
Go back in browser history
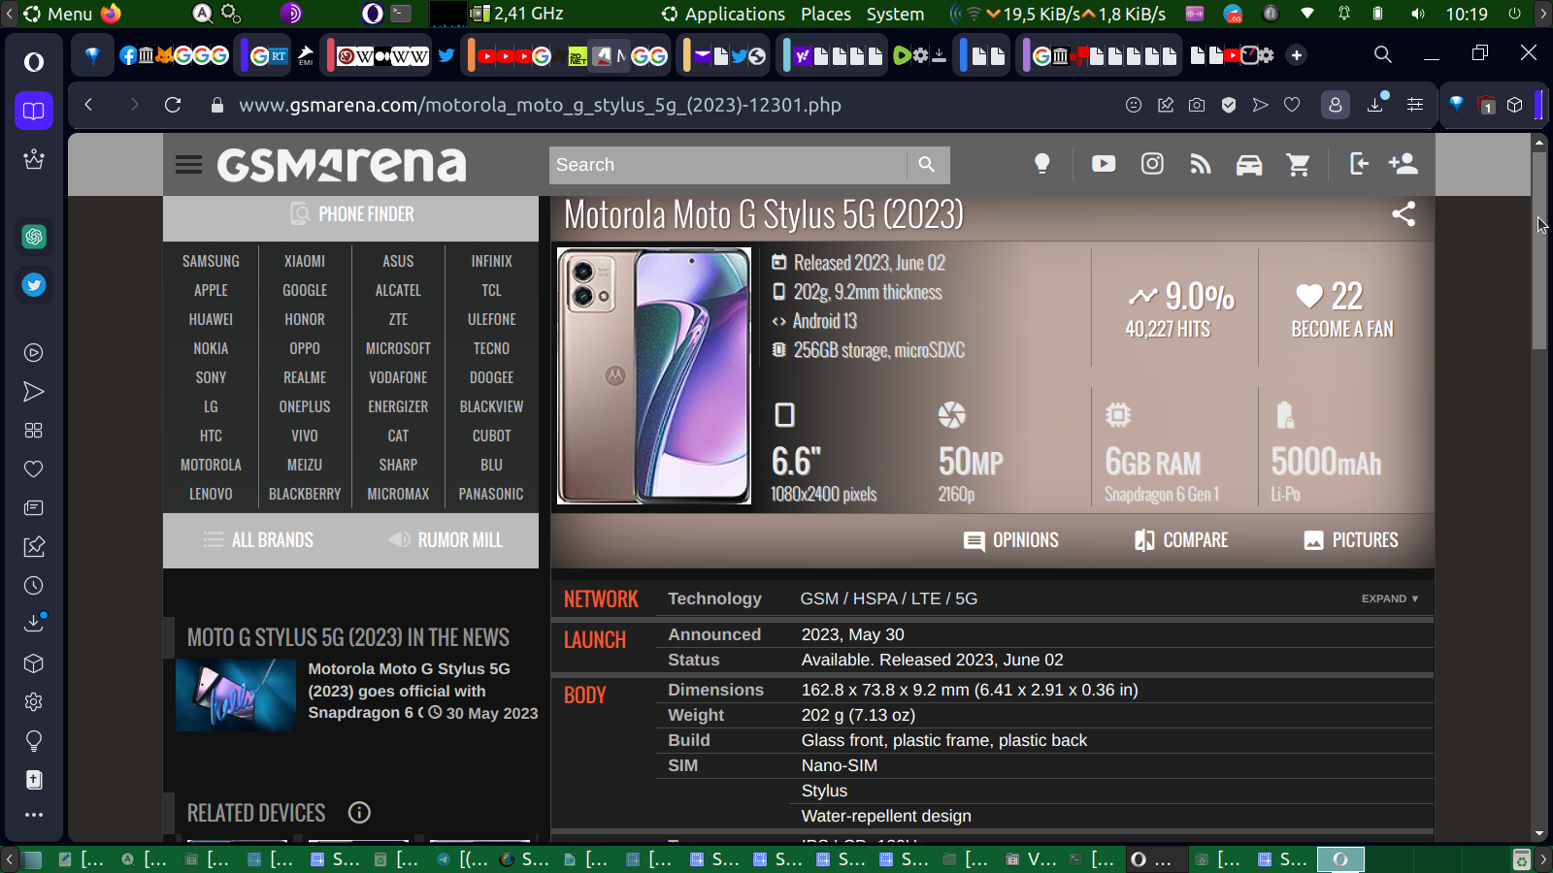click(x=88, y=105)
